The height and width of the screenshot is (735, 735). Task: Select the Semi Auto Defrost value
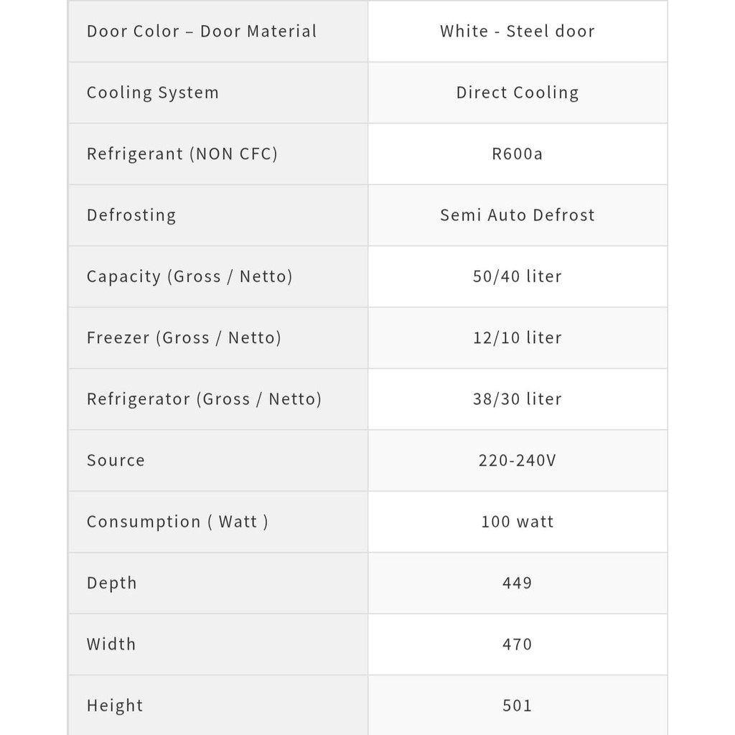point(518,215)
